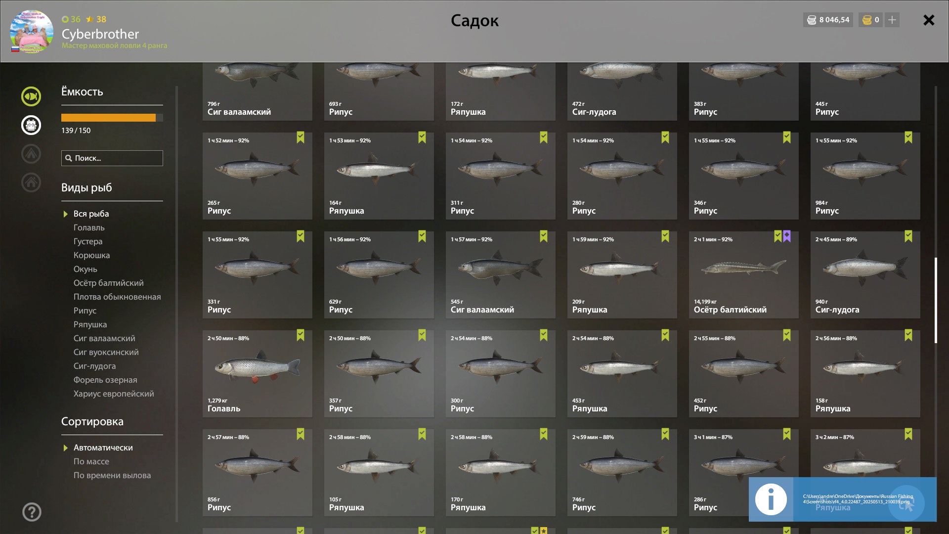Click the capacity progress bar
The image size is (949, 534).
click(112, 118)
